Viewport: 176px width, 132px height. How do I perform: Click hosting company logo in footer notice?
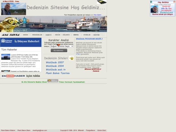click(53, 81)
